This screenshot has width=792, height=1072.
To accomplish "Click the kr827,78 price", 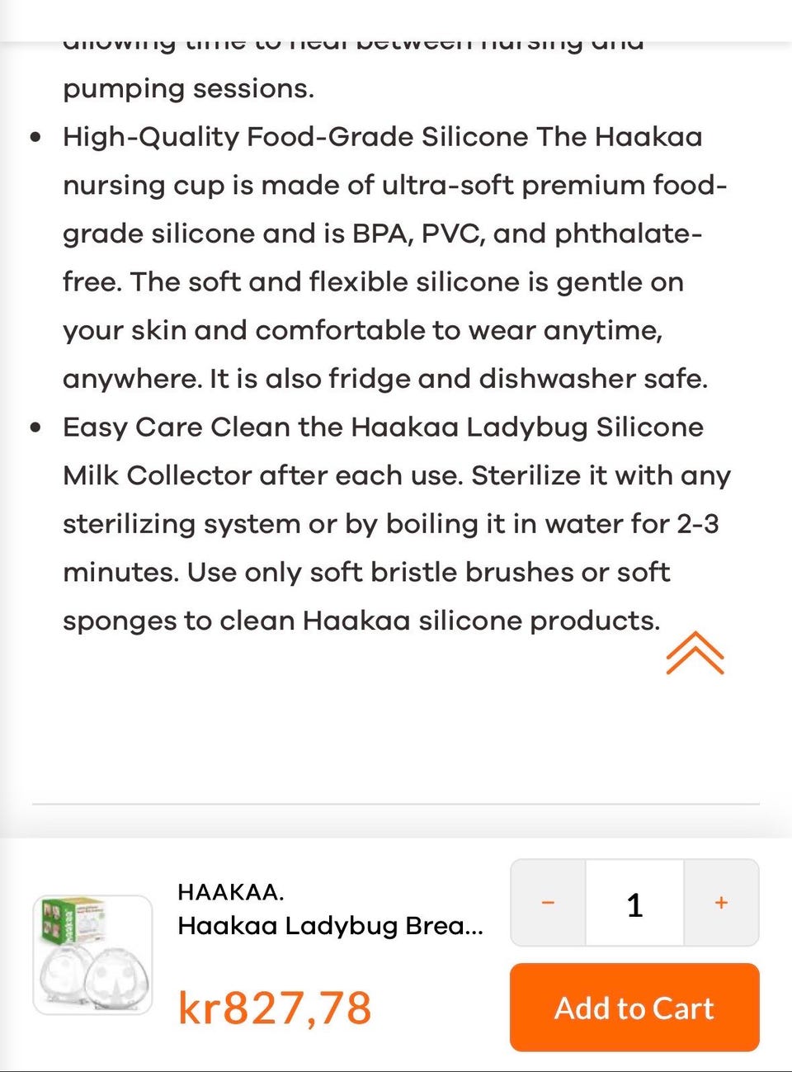I will pyautogui.click(x=275, y=1008).
